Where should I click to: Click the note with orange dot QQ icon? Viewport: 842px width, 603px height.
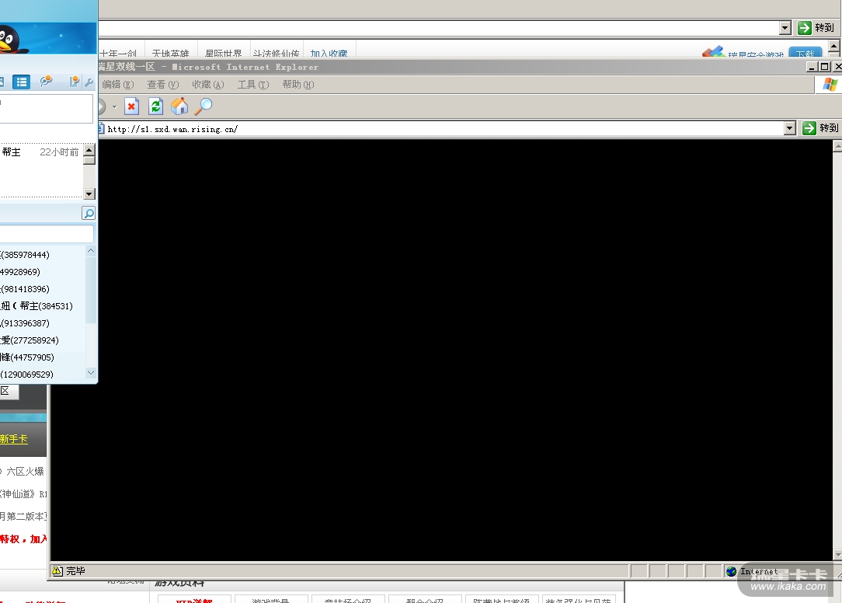point(74,81)
